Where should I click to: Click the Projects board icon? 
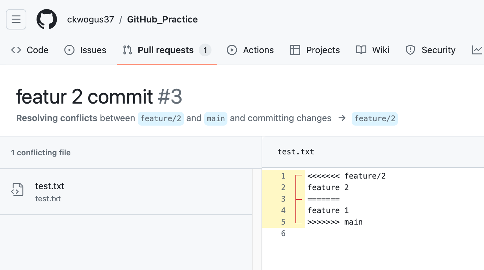[295, 50]
